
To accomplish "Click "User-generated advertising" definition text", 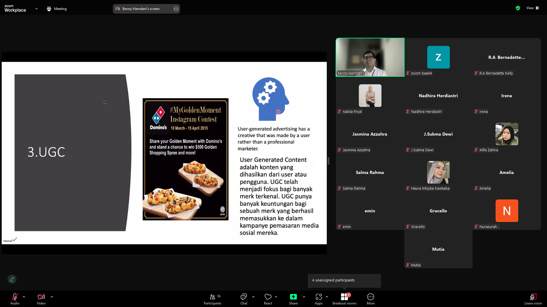I will 274,139.
